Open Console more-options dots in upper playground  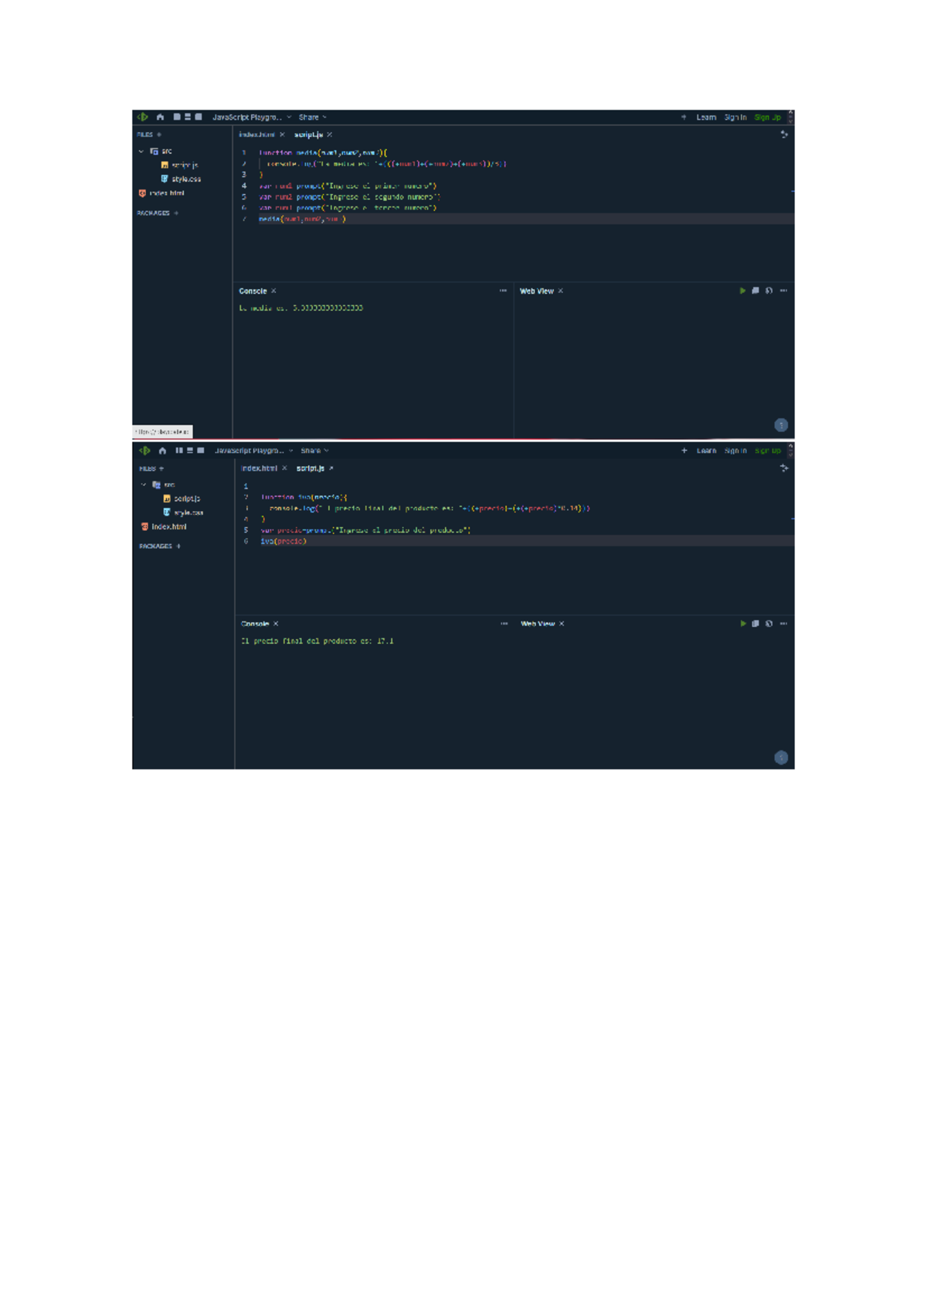(x=503, y=291)
